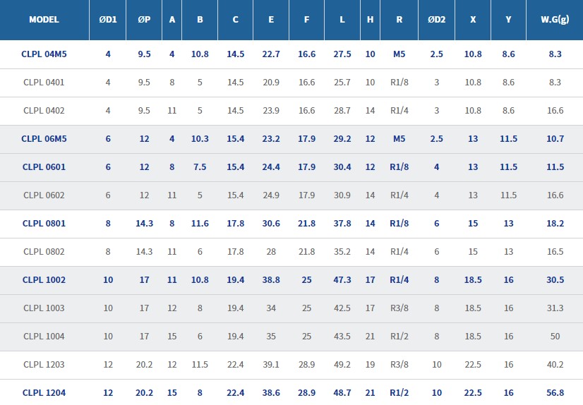The height and width of the screenshot is (405, 583).
Task: Click the W.G(g) column header
Action: click(x=555, y=20)
